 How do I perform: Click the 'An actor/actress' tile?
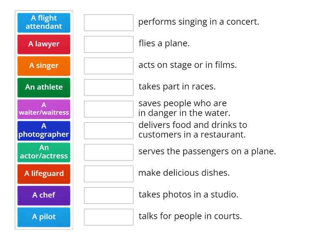click(x=44, y=152)
